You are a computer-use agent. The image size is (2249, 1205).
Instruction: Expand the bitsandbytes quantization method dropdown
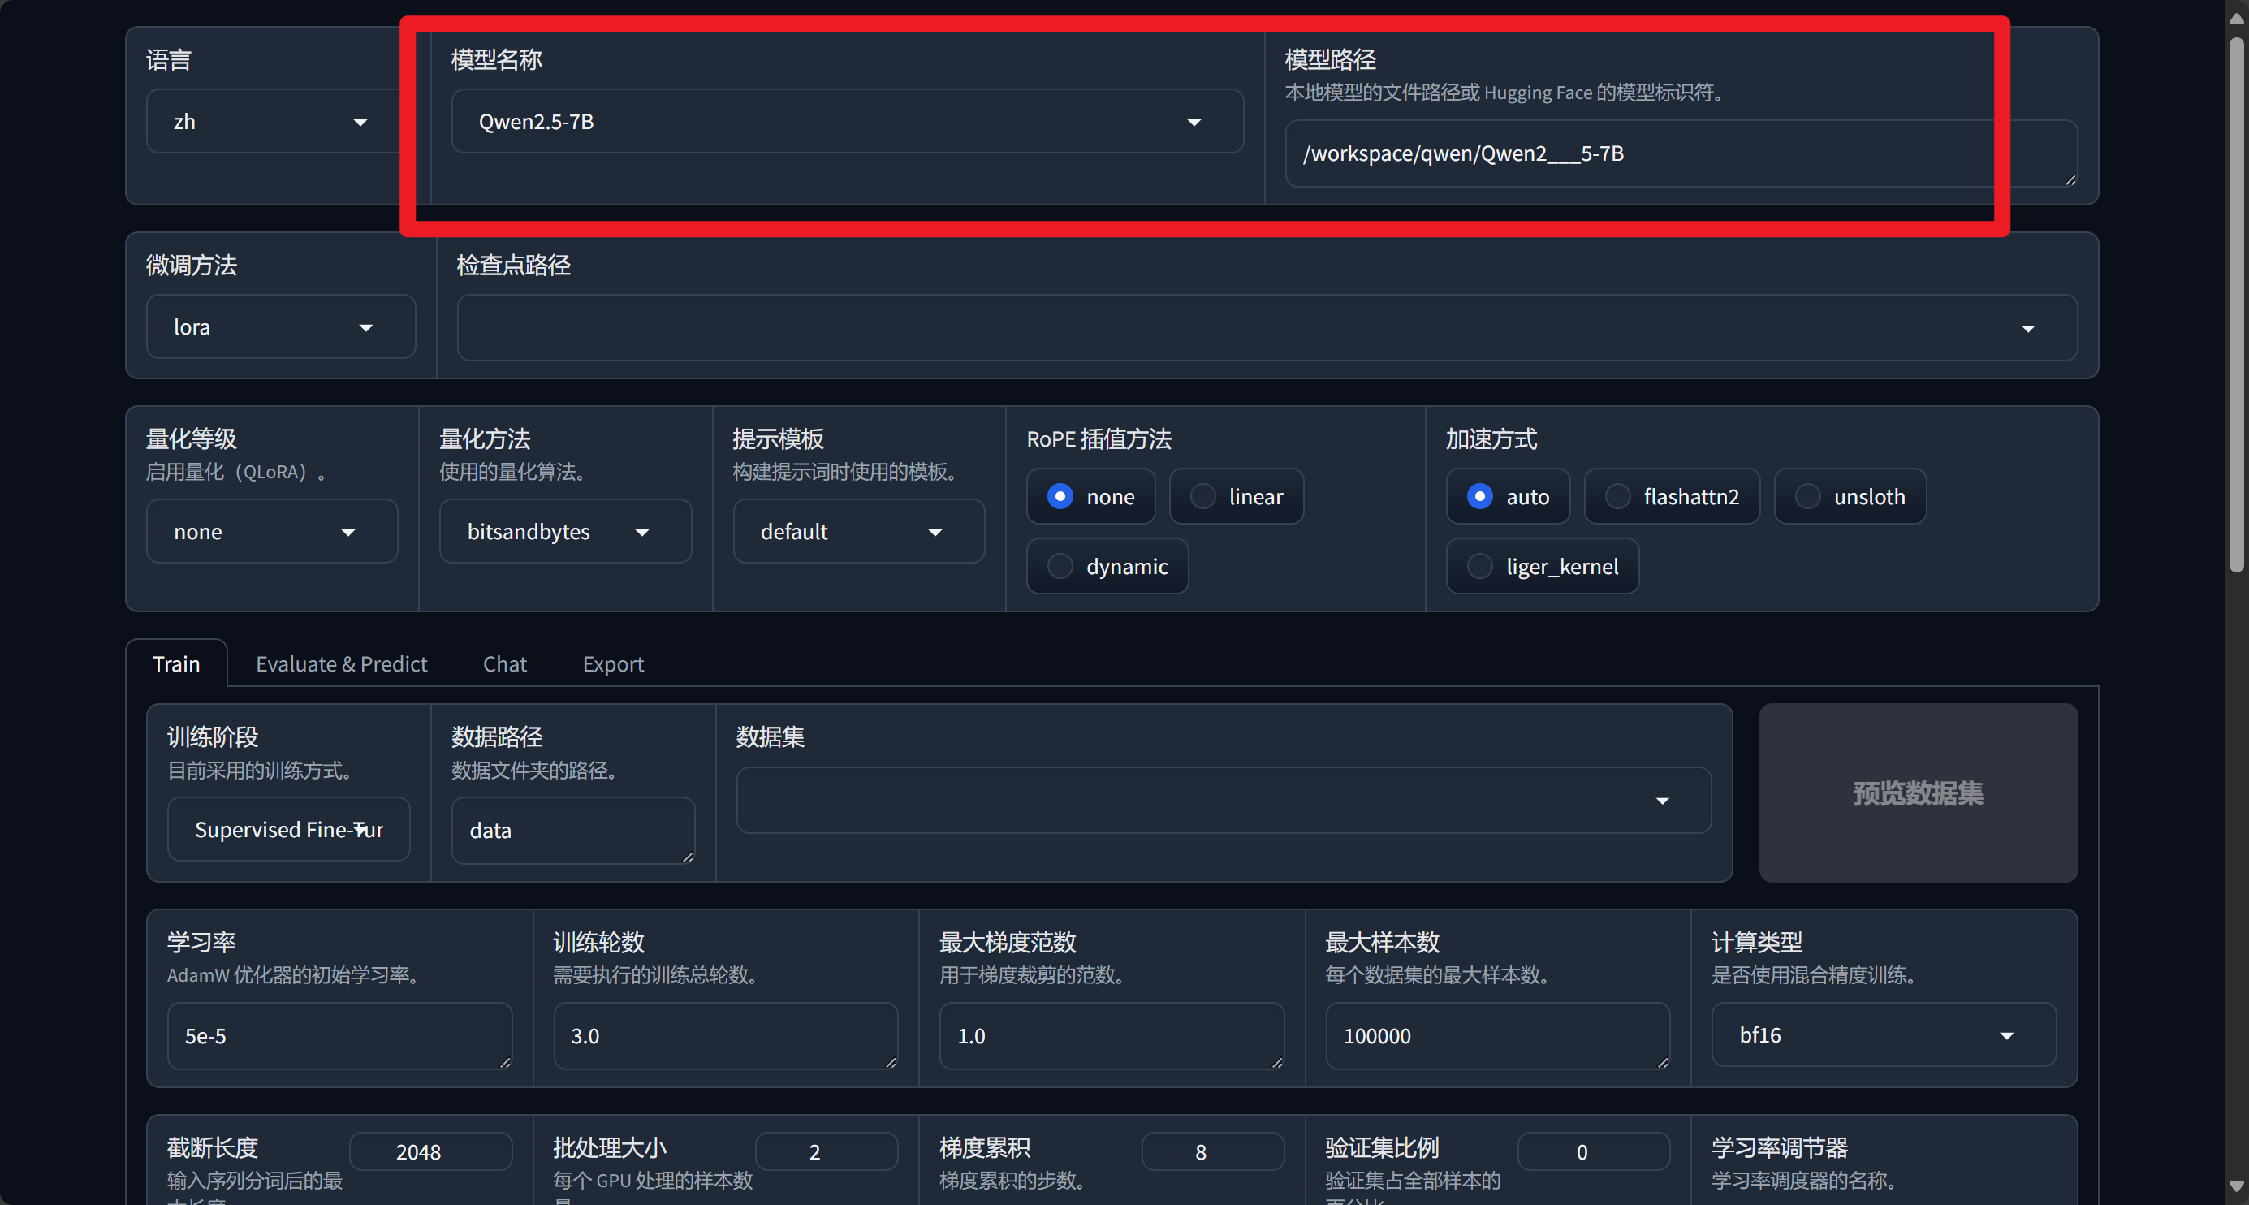[x=641, y=532]
